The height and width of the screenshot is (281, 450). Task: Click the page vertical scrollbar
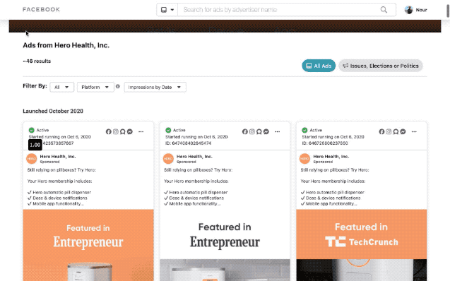click(x=448, y=11)
